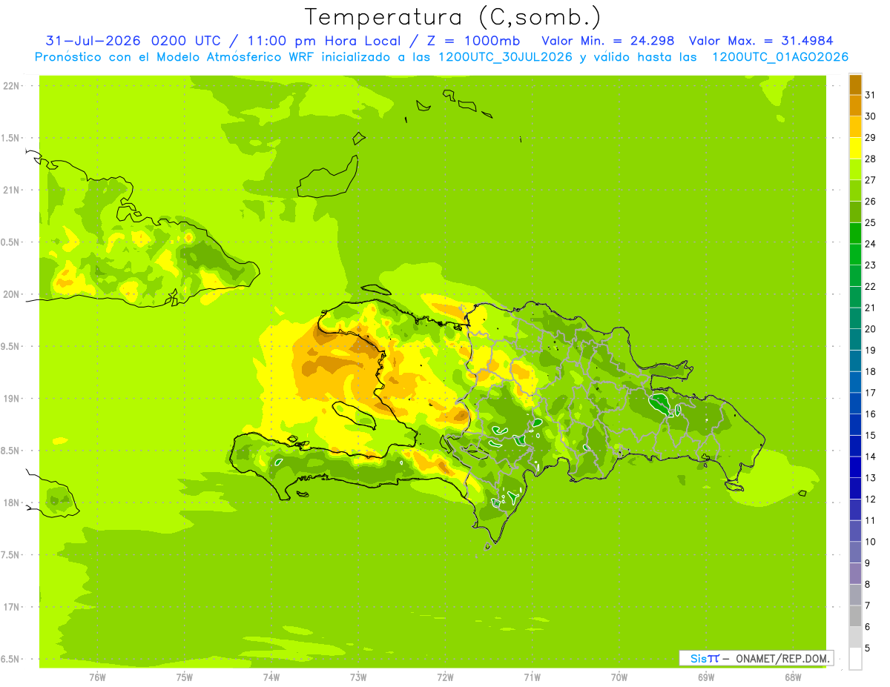
Task: Pick the dark orange swatch atop color scale
Action: pyautogui.click(x=855, y=84)
